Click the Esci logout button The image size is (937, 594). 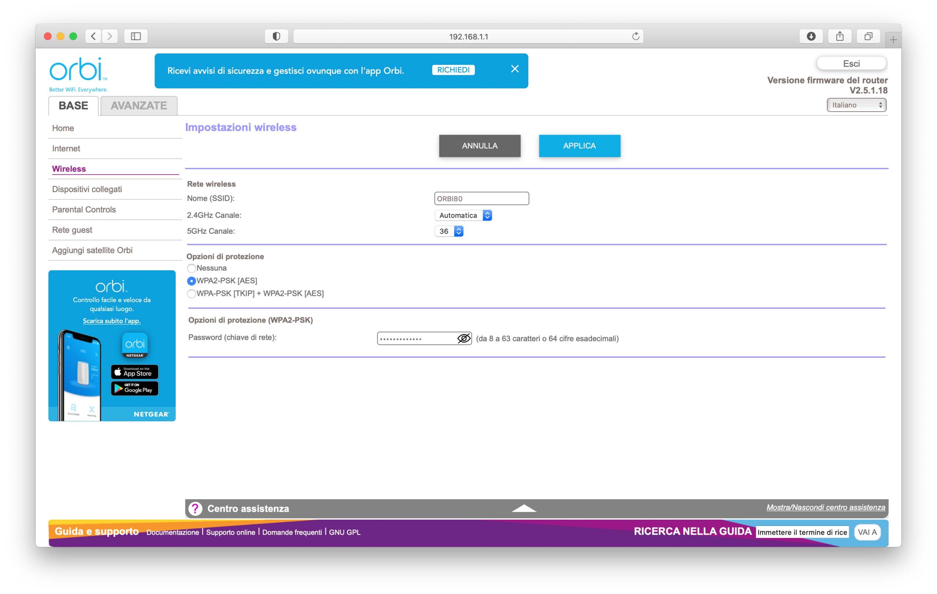[x=851, y=63]
